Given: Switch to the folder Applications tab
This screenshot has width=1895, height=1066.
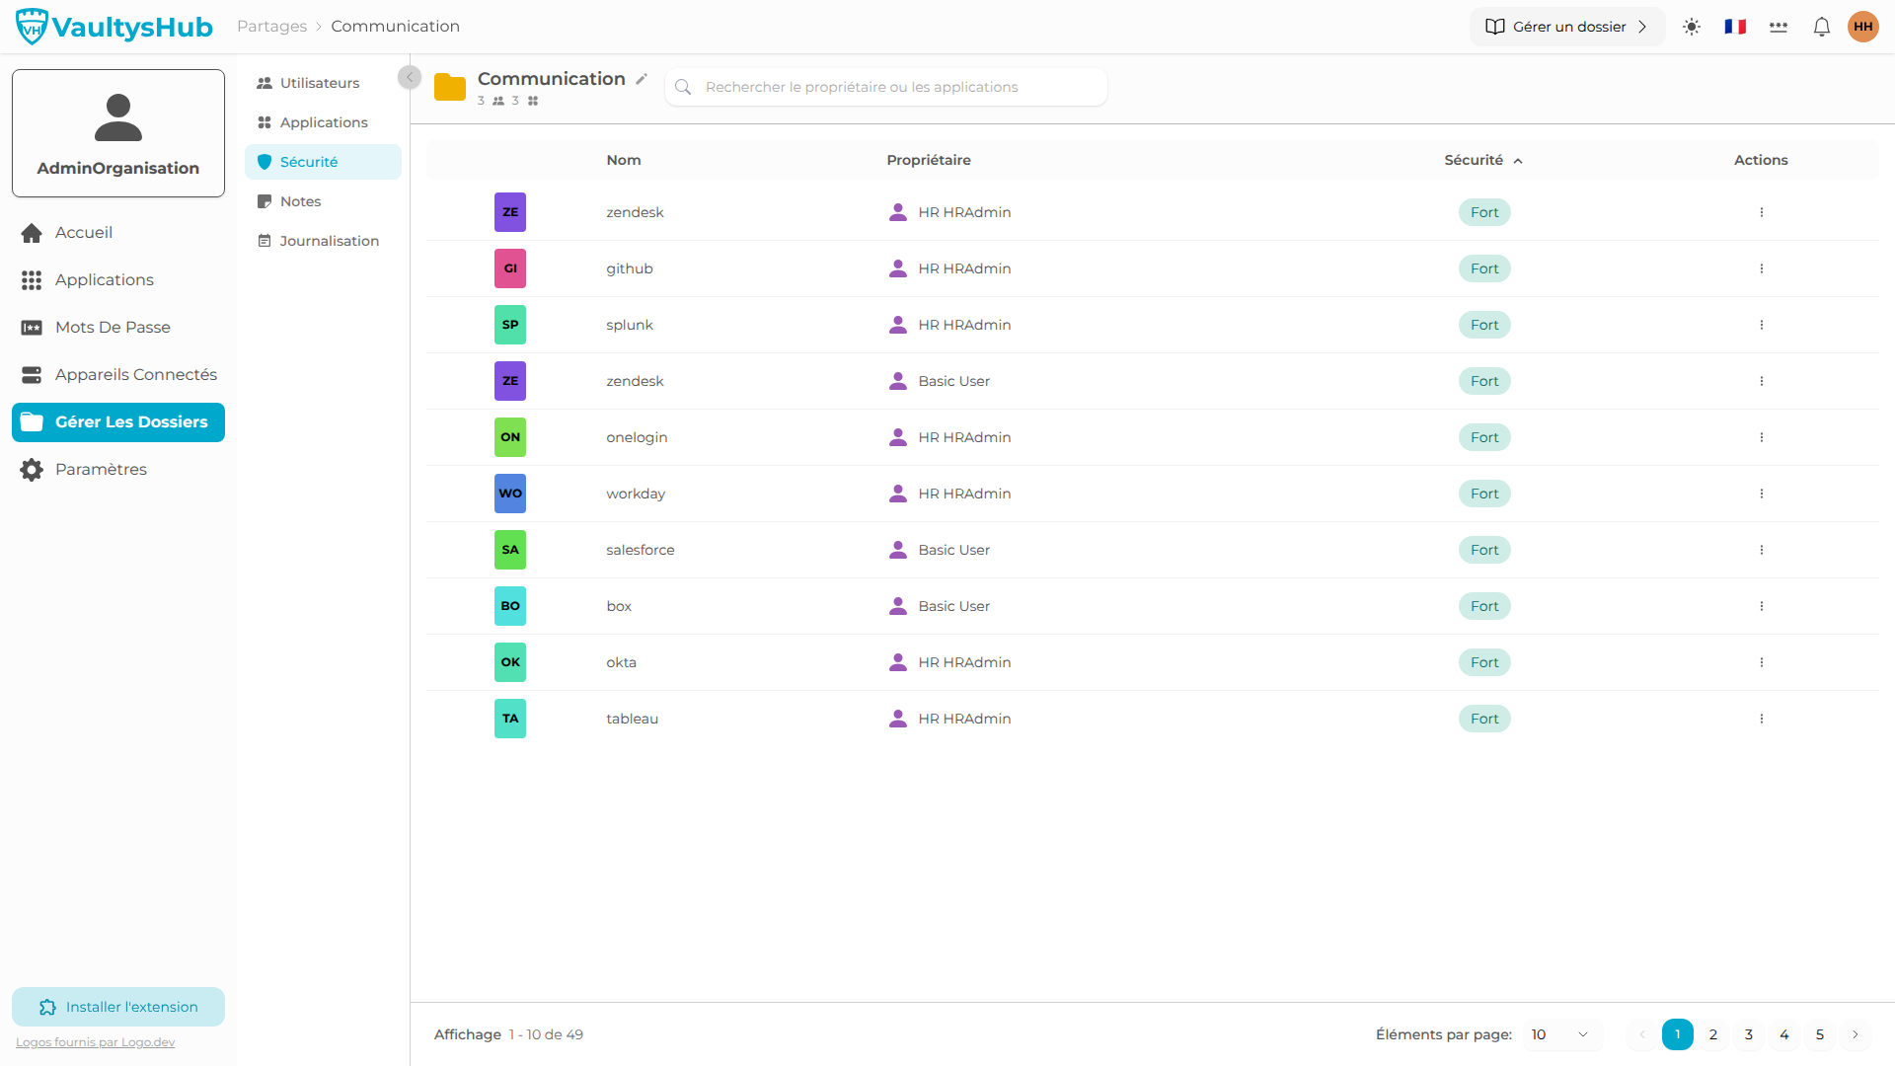Looking at the screenshot, I should 323,122.
